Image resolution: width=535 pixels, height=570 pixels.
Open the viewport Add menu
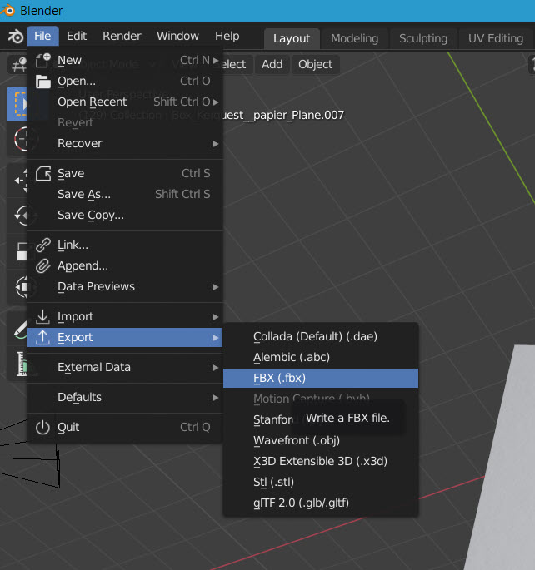pos(272,64)
